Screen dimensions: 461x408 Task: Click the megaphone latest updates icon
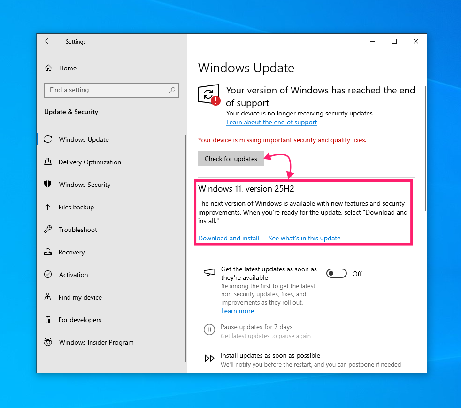pos(209,272)
